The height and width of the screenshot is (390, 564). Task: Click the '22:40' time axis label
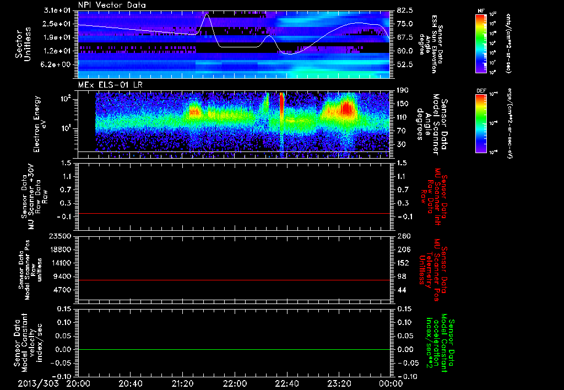(286, 383)
